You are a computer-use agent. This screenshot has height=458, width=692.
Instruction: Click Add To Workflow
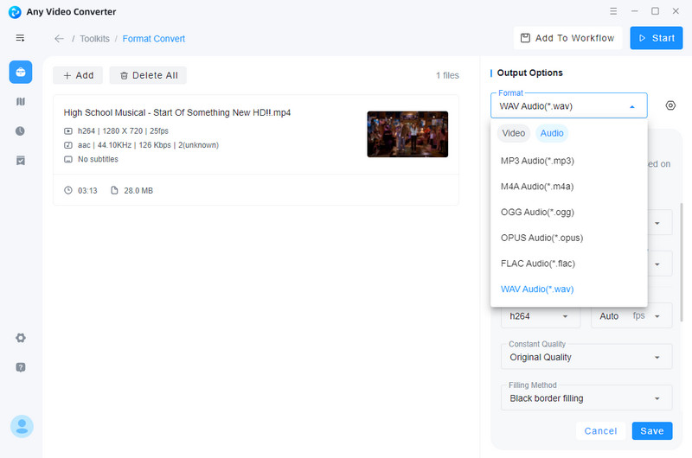tap(567, 38)
